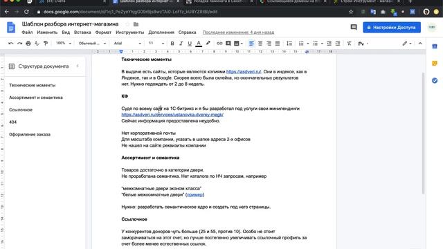This screenshot has width=443, height=249.
Task: Decrease indent
Action: [x=329, y=44]
